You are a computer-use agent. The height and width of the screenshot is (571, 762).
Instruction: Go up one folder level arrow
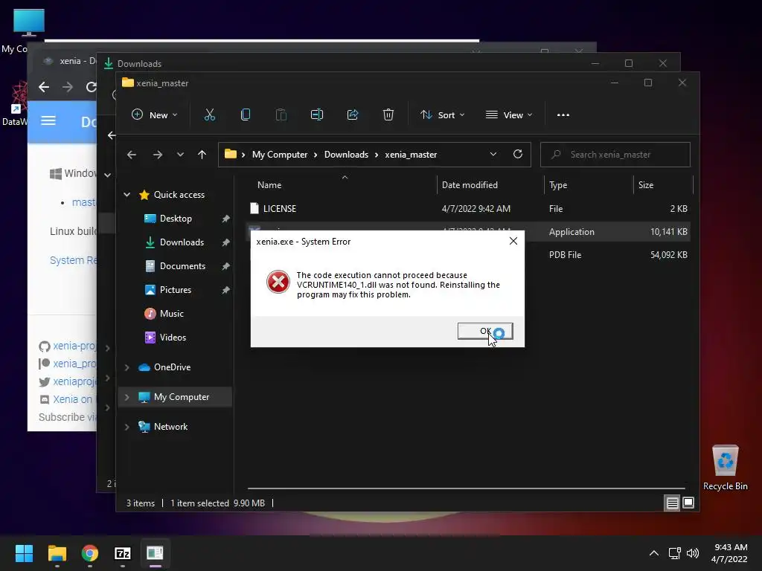(202, 155)
